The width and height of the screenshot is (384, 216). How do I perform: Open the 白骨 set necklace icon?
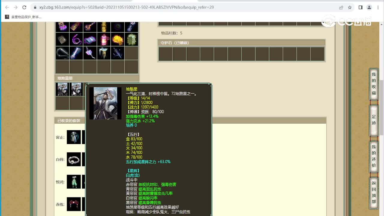(x=74, y=159)
